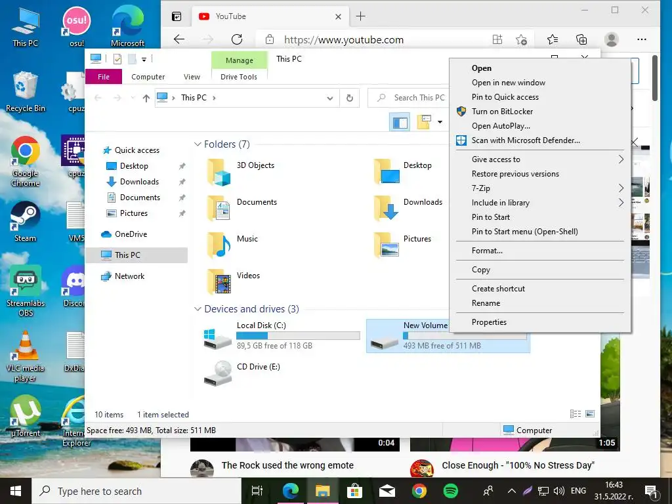Open the Recycle Bin
The height and width of the screenshot is (504, 672).
pyautogui.click(x=26, y=92)
